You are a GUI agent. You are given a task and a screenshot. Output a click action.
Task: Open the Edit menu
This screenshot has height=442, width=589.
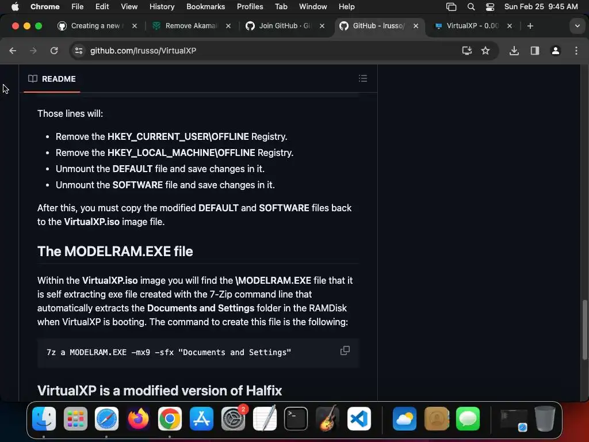click(x=102, y=6)
